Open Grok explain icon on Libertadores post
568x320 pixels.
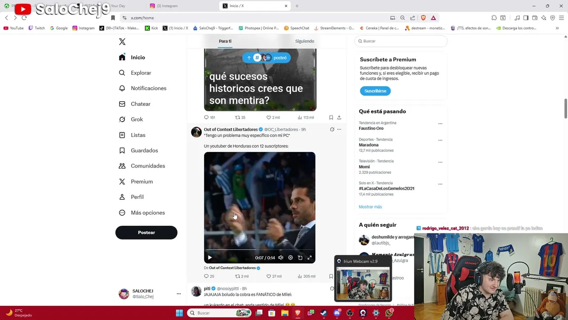[x=332, y=129]
